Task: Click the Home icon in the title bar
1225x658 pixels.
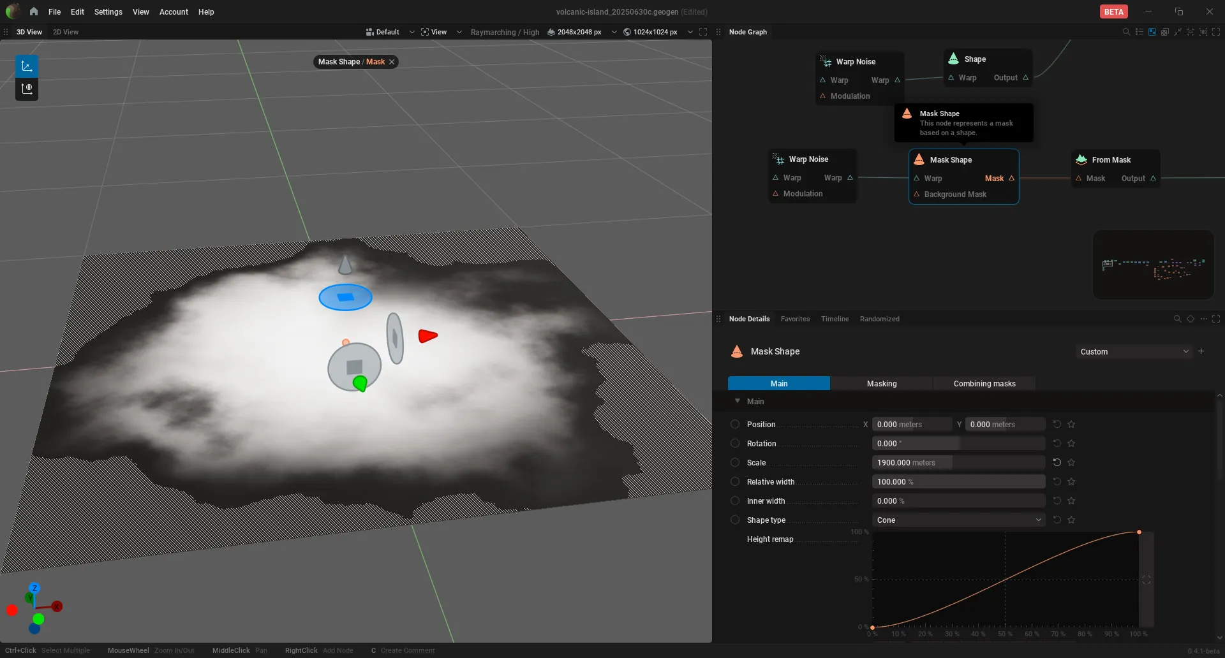Action: pos(34,11)
